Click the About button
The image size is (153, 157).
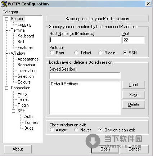[x=18, y=149]
